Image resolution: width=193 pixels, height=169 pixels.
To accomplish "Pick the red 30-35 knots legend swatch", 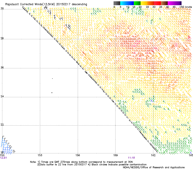I will tap(158, 3).
